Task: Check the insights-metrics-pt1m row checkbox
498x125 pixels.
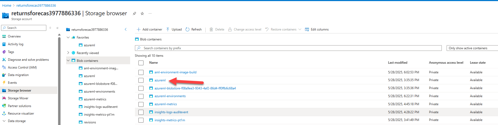Action: [x=141, y=120]
